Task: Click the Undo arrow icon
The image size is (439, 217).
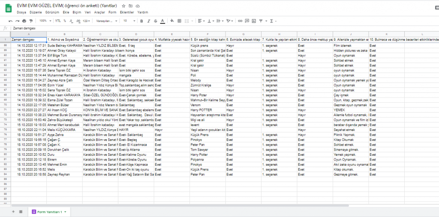Action: [x=10, y=21]
